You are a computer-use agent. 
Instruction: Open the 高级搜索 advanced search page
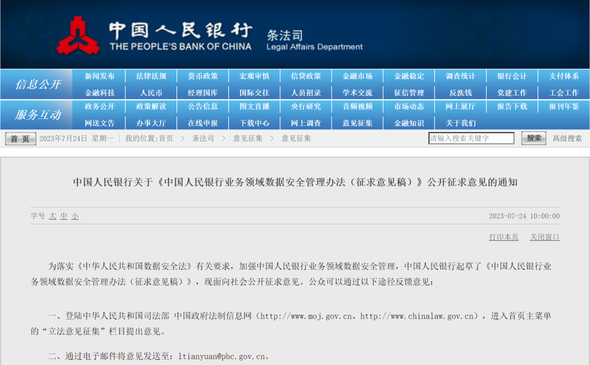click(x=566, y=138)
